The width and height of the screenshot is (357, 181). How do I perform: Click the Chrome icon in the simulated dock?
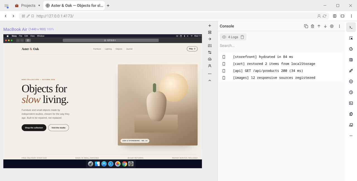124,164
